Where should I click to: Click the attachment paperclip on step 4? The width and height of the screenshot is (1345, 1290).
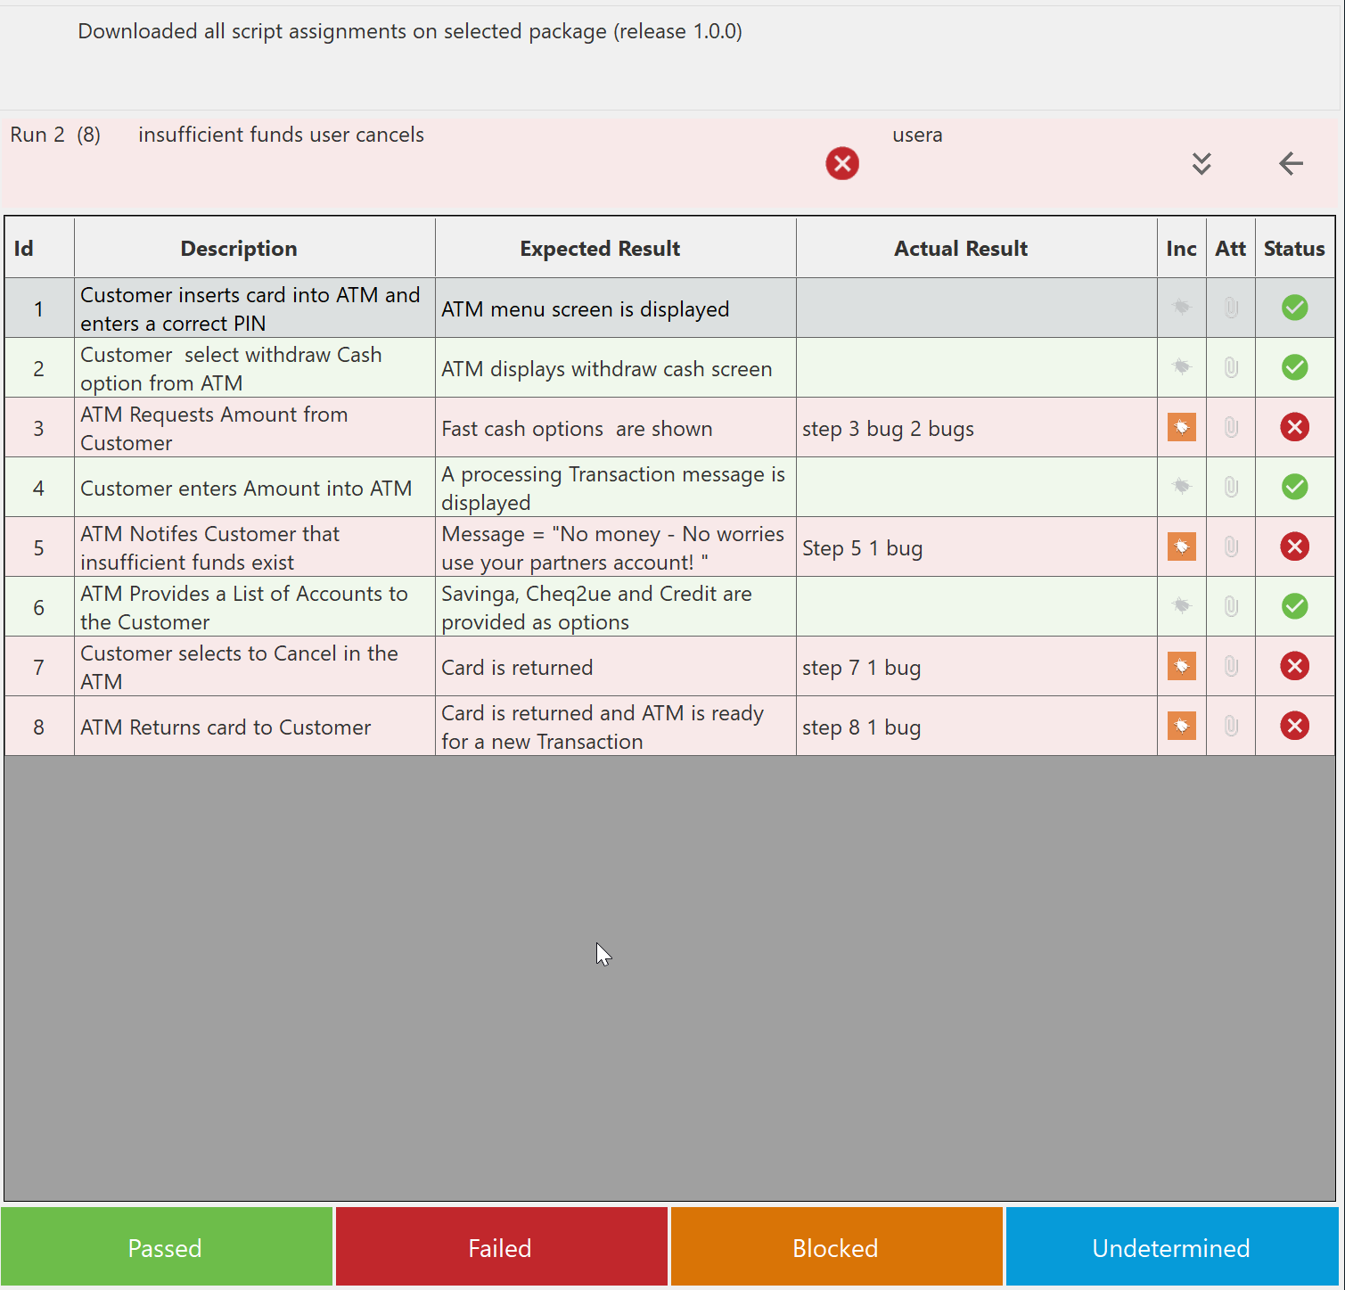(x=1231, y=487)
